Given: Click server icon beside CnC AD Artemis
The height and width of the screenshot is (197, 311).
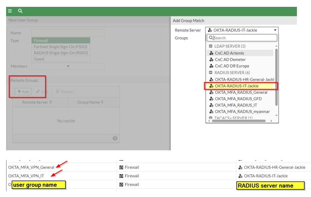Looking at the screenshot, I should [x=212, y=53].
